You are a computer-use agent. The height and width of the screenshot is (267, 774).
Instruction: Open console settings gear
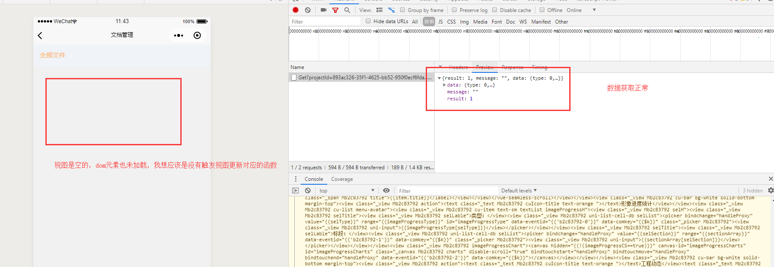coord(771,191)
